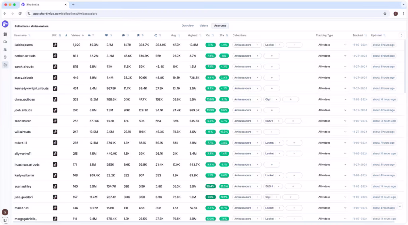Viewport: 408px width, 225px height.
Task: Open the dashboard grid icon in sidebar
Action: pos(5,34)
